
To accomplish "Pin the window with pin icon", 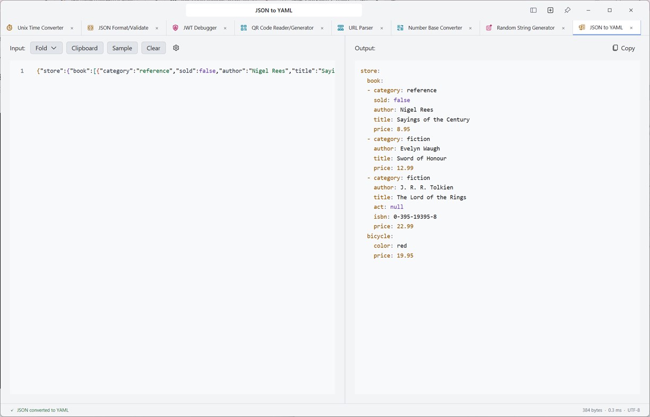I will point(567,10).
